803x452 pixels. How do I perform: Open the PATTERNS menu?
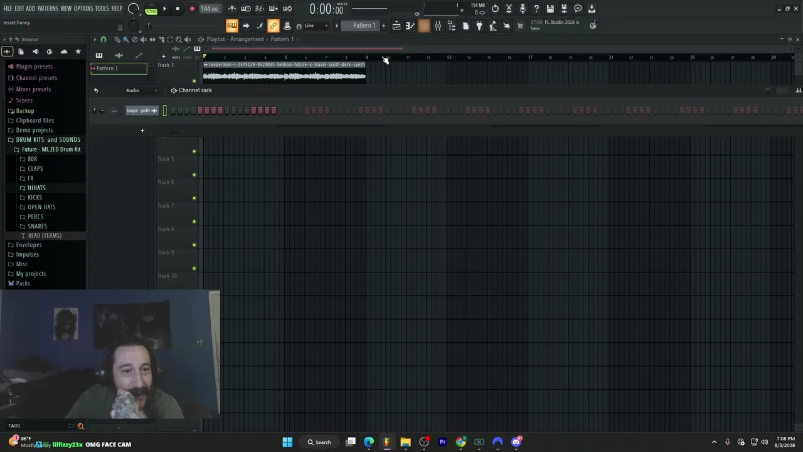point(48,9)
